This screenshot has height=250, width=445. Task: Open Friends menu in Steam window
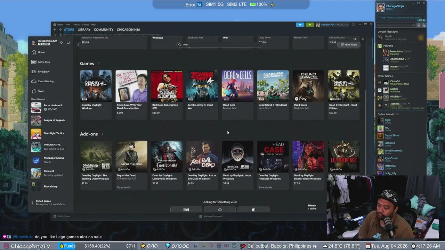pos(76,25)
